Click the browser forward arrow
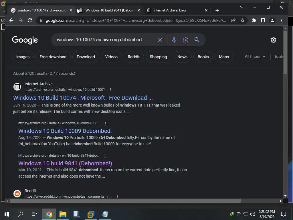Screen dimensions: 293x220 click(x=21, y=20)
